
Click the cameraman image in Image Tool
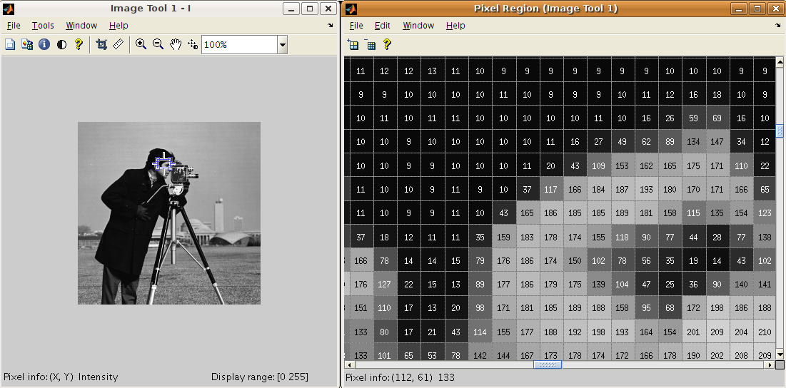[x=169, y=213]
